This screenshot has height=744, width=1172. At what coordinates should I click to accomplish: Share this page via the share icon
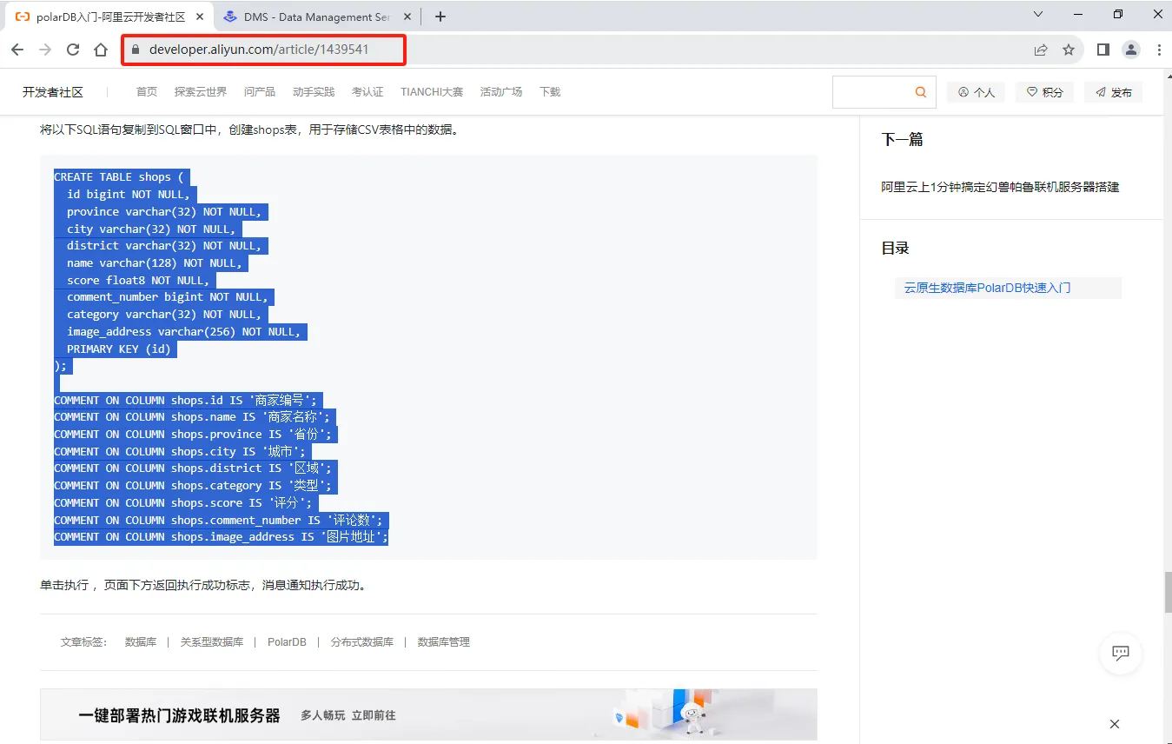click(x=1041, y=50)
